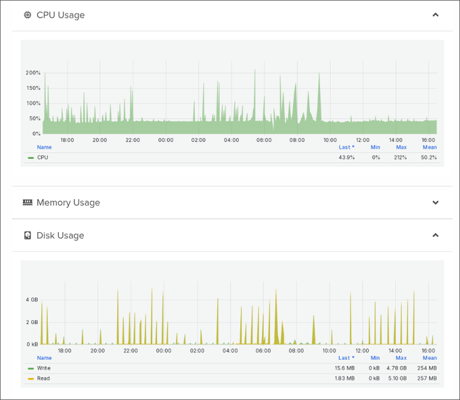Click CPU last value 43.9%
Viewport: 460px width, 400px height.
[346, 158]
